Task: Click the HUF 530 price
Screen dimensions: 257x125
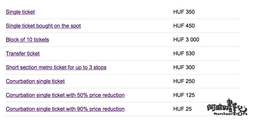Action: coord(184,53)
